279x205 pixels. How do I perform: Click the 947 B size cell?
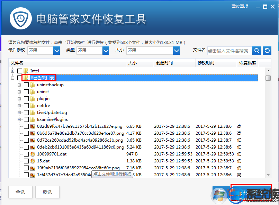tap(132, 154)
